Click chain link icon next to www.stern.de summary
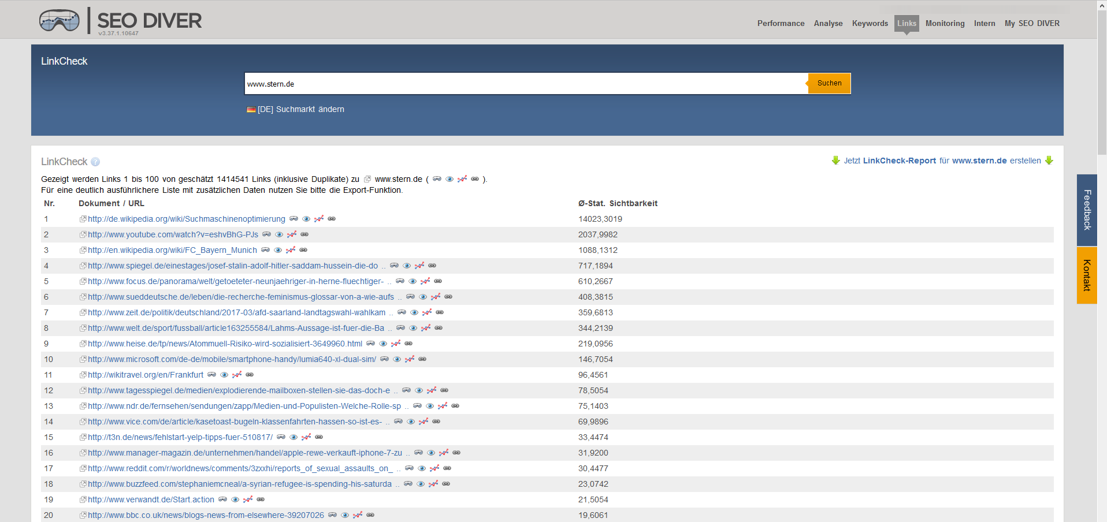Image resolution: width=1107 pixels, height=522 pixels. [475, 179]
